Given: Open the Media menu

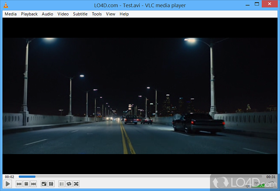Looking at the screenshot, I should pyautogui.click(x=10, y=14).
